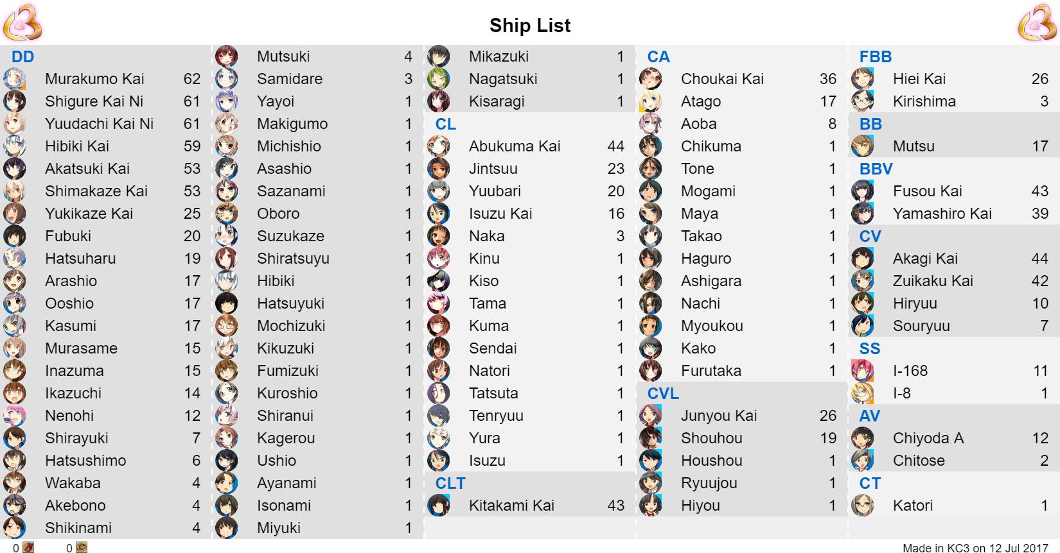Click Kitakami Kai's portrait icon
The height and width of the screenshot is (553, 1060).
(x=438, y=506)
